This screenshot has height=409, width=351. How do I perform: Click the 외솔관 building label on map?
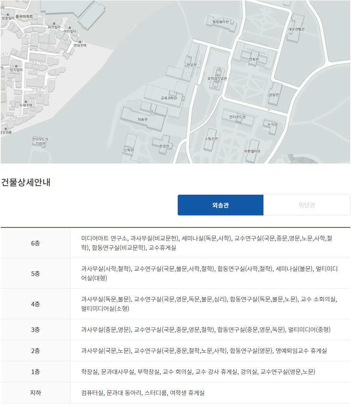142,119
